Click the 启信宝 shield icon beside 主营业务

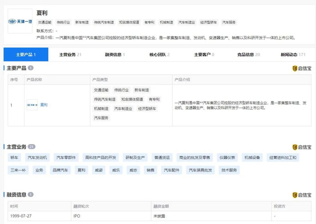point(295,147)
